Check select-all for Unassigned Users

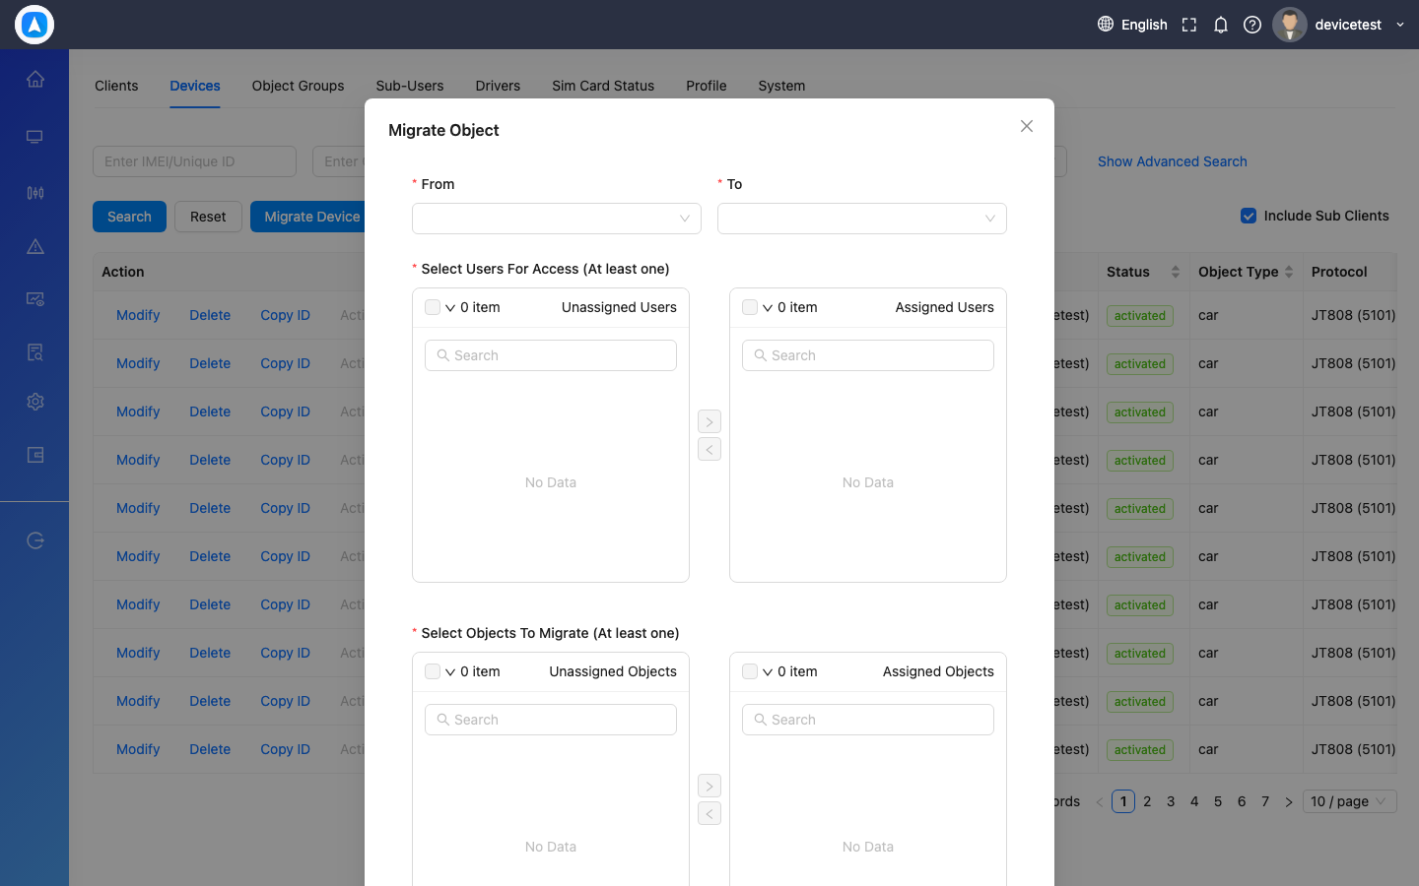(x=433, y=307)
